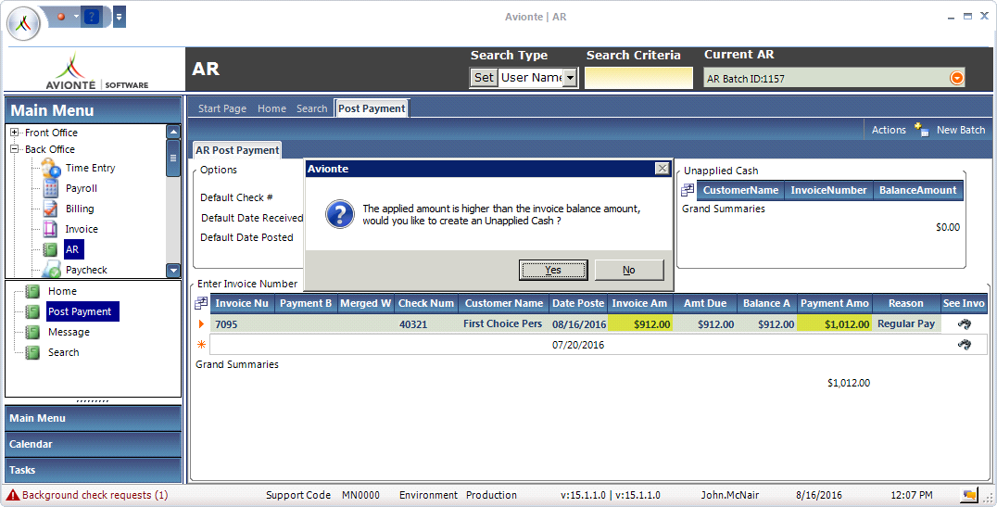The width and height of the screenshot is (997, 507).
Task: Expand the Front Office tree node
Action: [15, 133]
